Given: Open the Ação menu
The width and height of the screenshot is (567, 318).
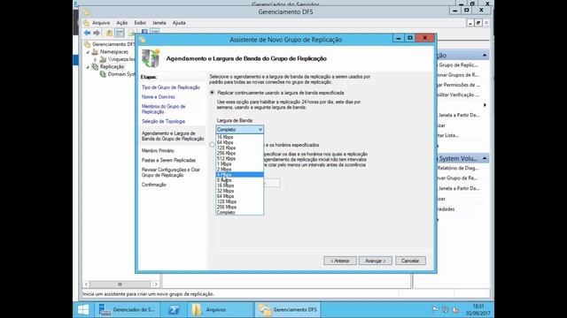Looking at the screenshot, I should click(122, 23).
